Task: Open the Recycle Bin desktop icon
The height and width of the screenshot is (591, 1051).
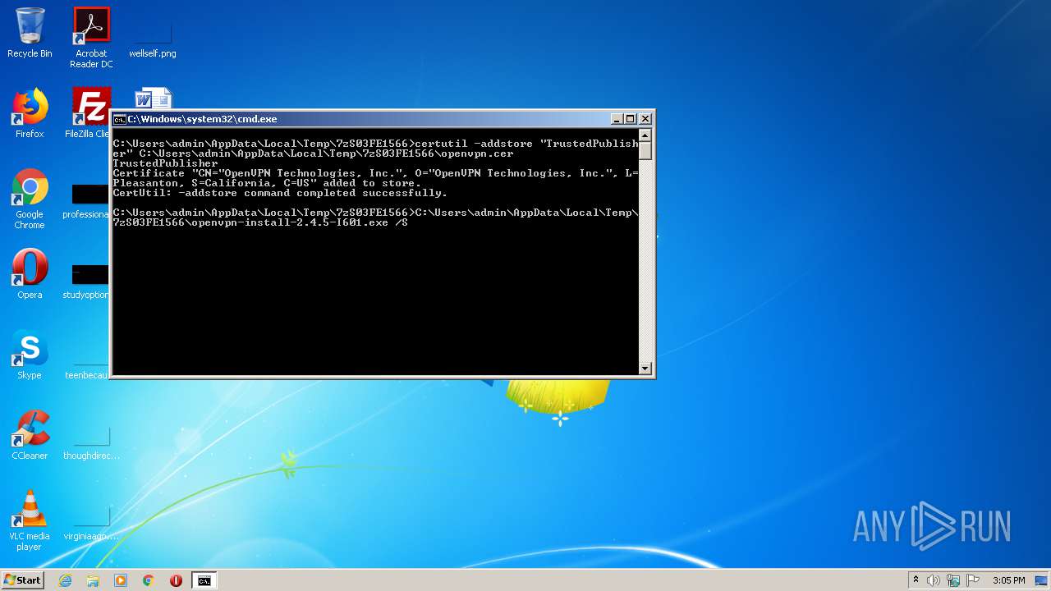Action: [30, 33]
